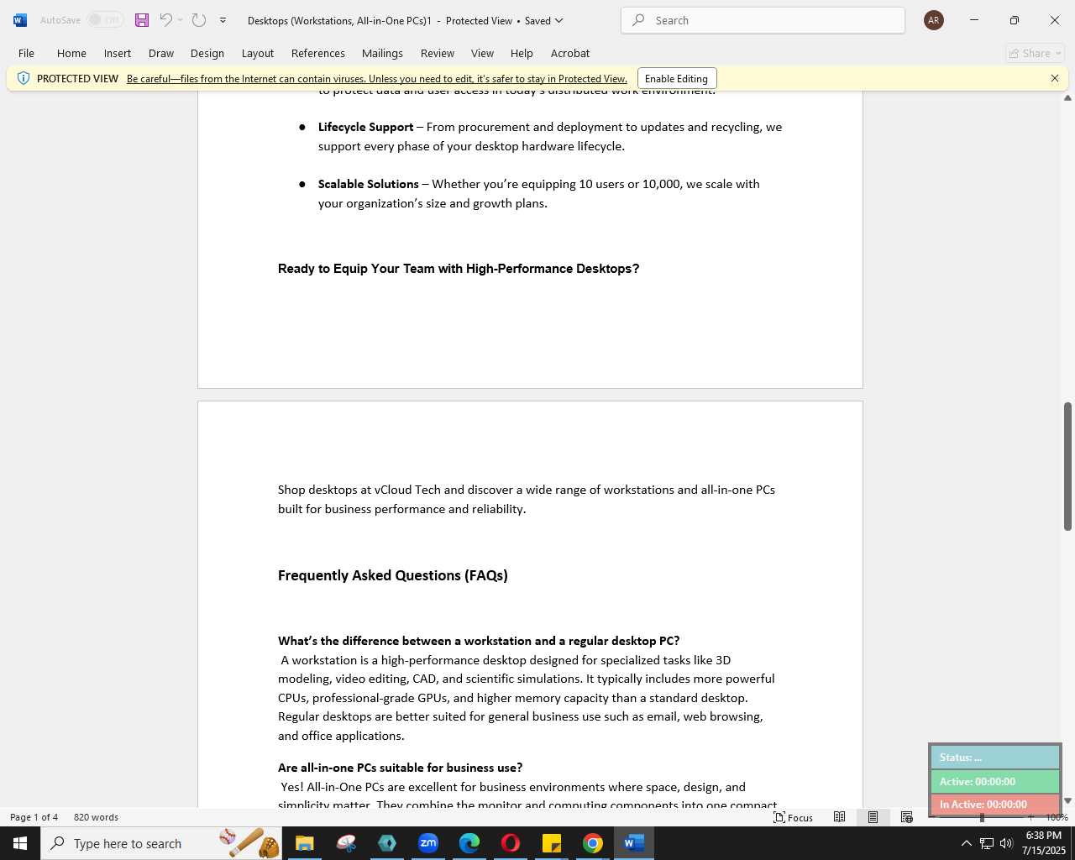Click the 'Scalable Solutions' bold text
Screen dimensions: 1075x860
click(368, 184)
